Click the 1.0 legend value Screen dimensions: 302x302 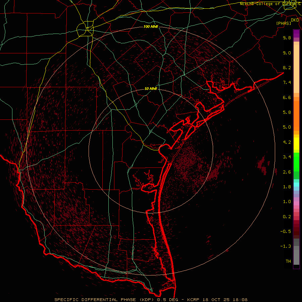(287, 202)
